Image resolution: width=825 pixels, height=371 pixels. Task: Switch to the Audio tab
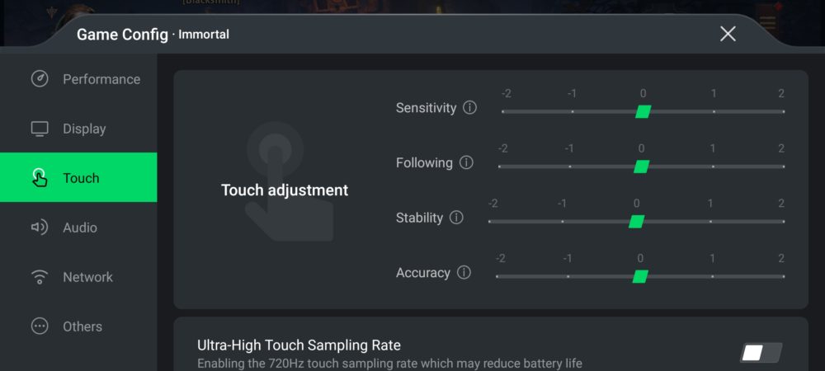(78, 228)
